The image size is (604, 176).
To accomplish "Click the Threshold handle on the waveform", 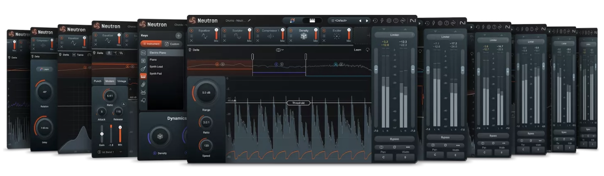I will pos(298,103).
